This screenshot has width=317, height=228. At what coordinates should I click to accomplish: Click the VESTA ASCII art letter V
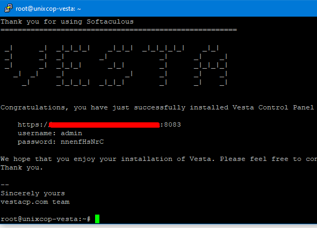[26, 66]
